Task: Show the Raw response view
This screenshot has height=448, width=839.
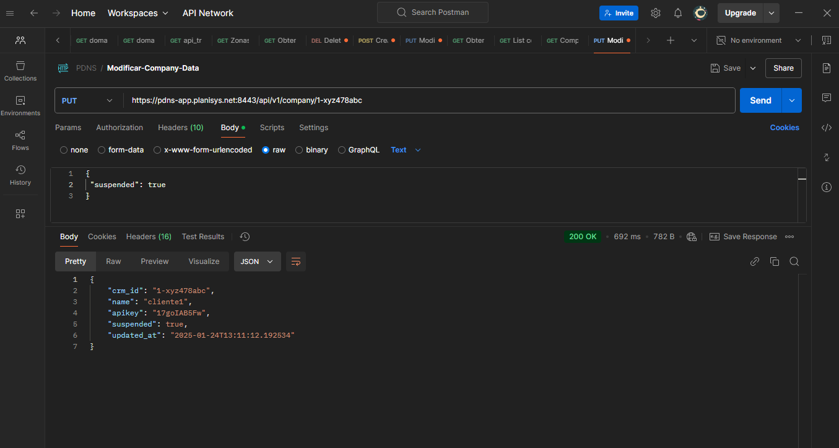Action: click(113, 261)
